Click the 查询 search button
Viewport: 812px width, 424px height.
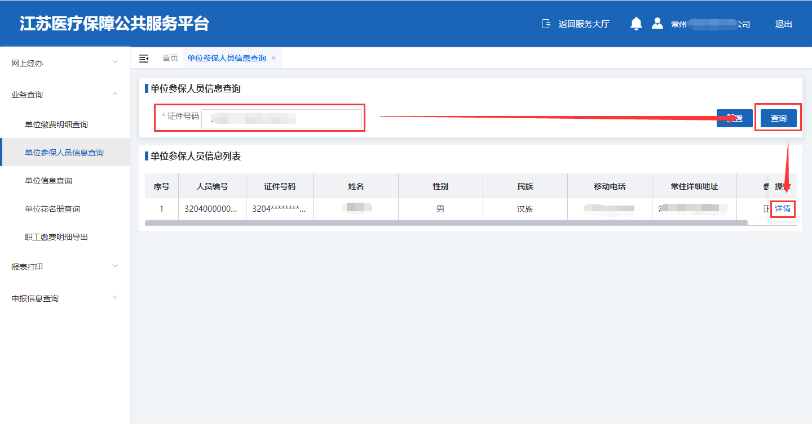click(778, 118)
